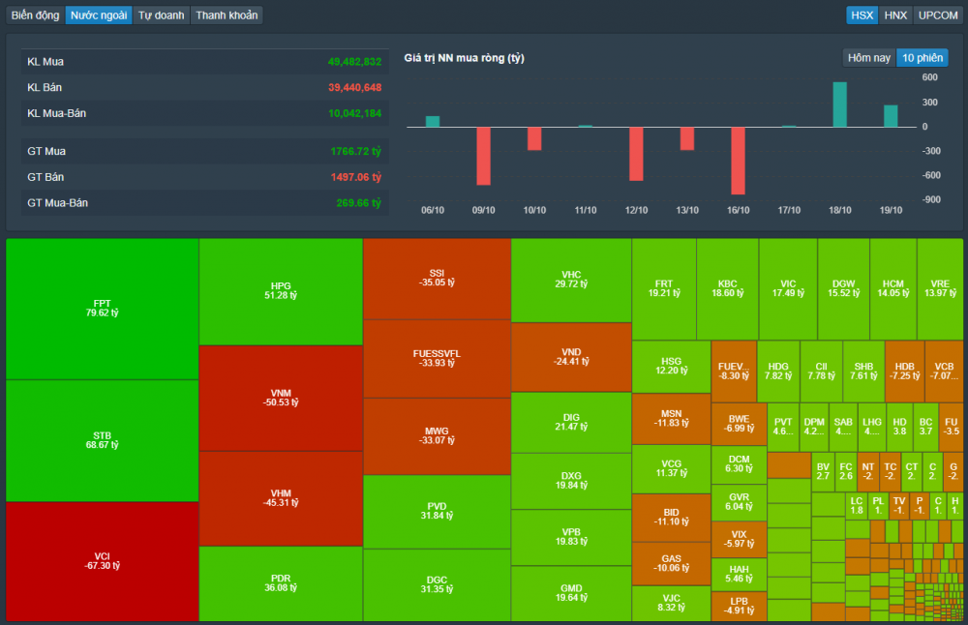Click the GT Mua value 1766.72 tỷ
The width and height of the screenshot is (968, 625).
pos(355,151)
